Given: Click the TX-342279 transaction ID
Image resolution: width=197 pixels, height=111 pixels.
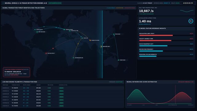Looking at the screenshot, I should pos(15,88).
